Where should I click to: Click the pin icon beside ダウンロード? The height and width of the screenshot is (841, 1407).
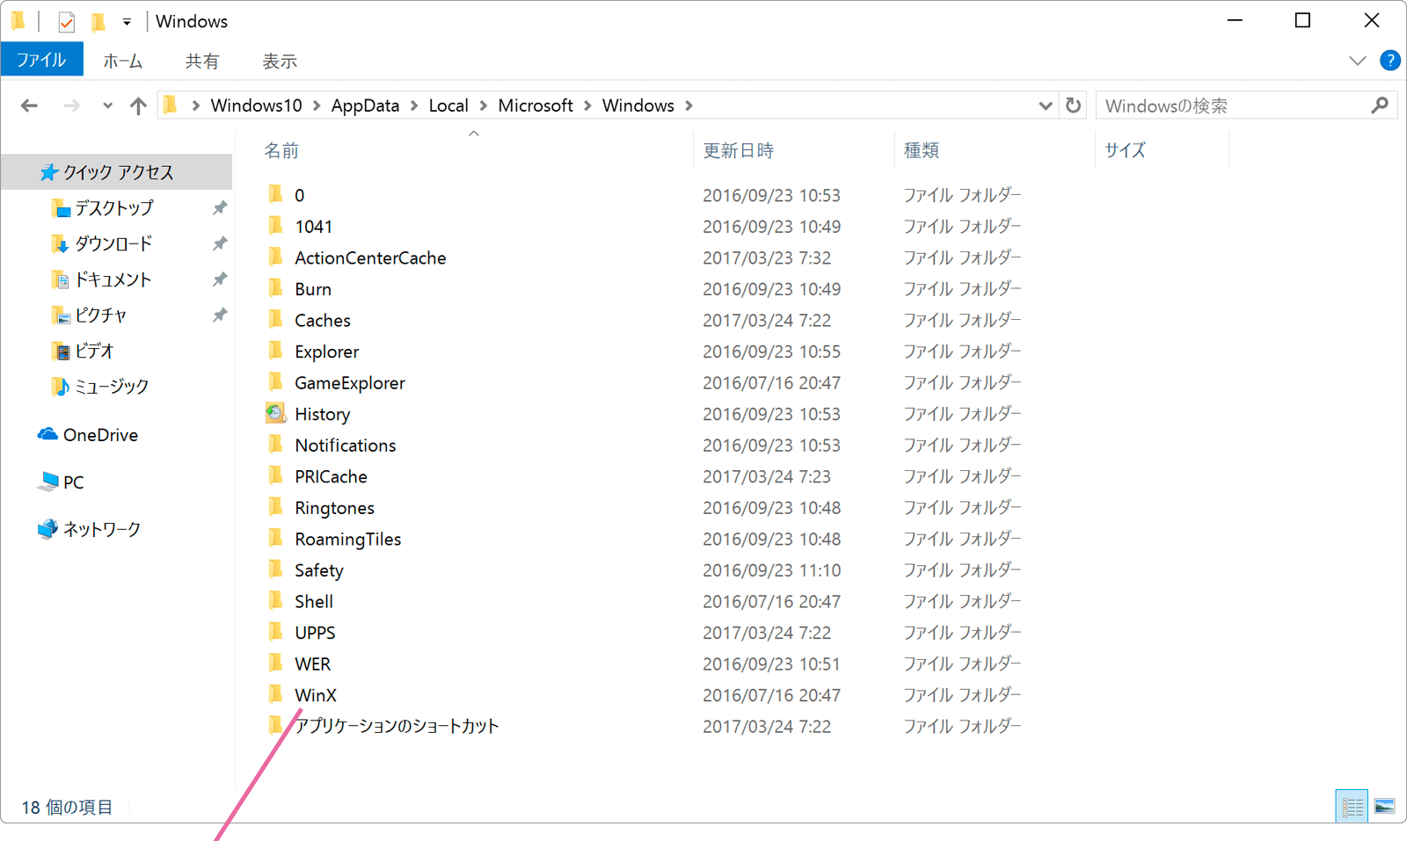coord(220,243)
